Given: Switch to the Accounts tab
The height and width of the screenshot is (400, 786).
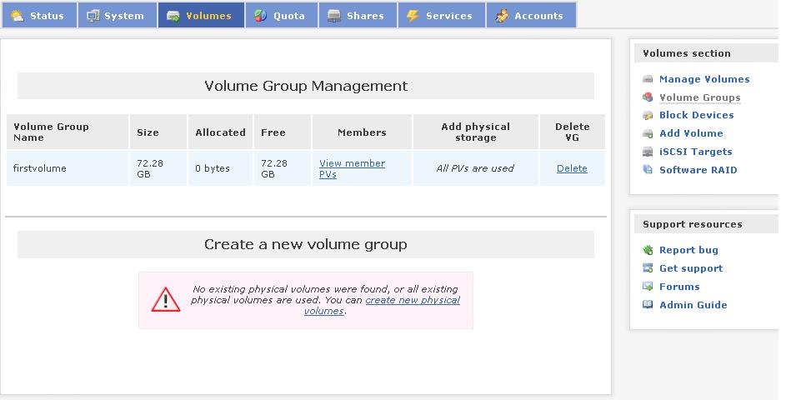Looking at the screenshot, I should coord(530,16).
